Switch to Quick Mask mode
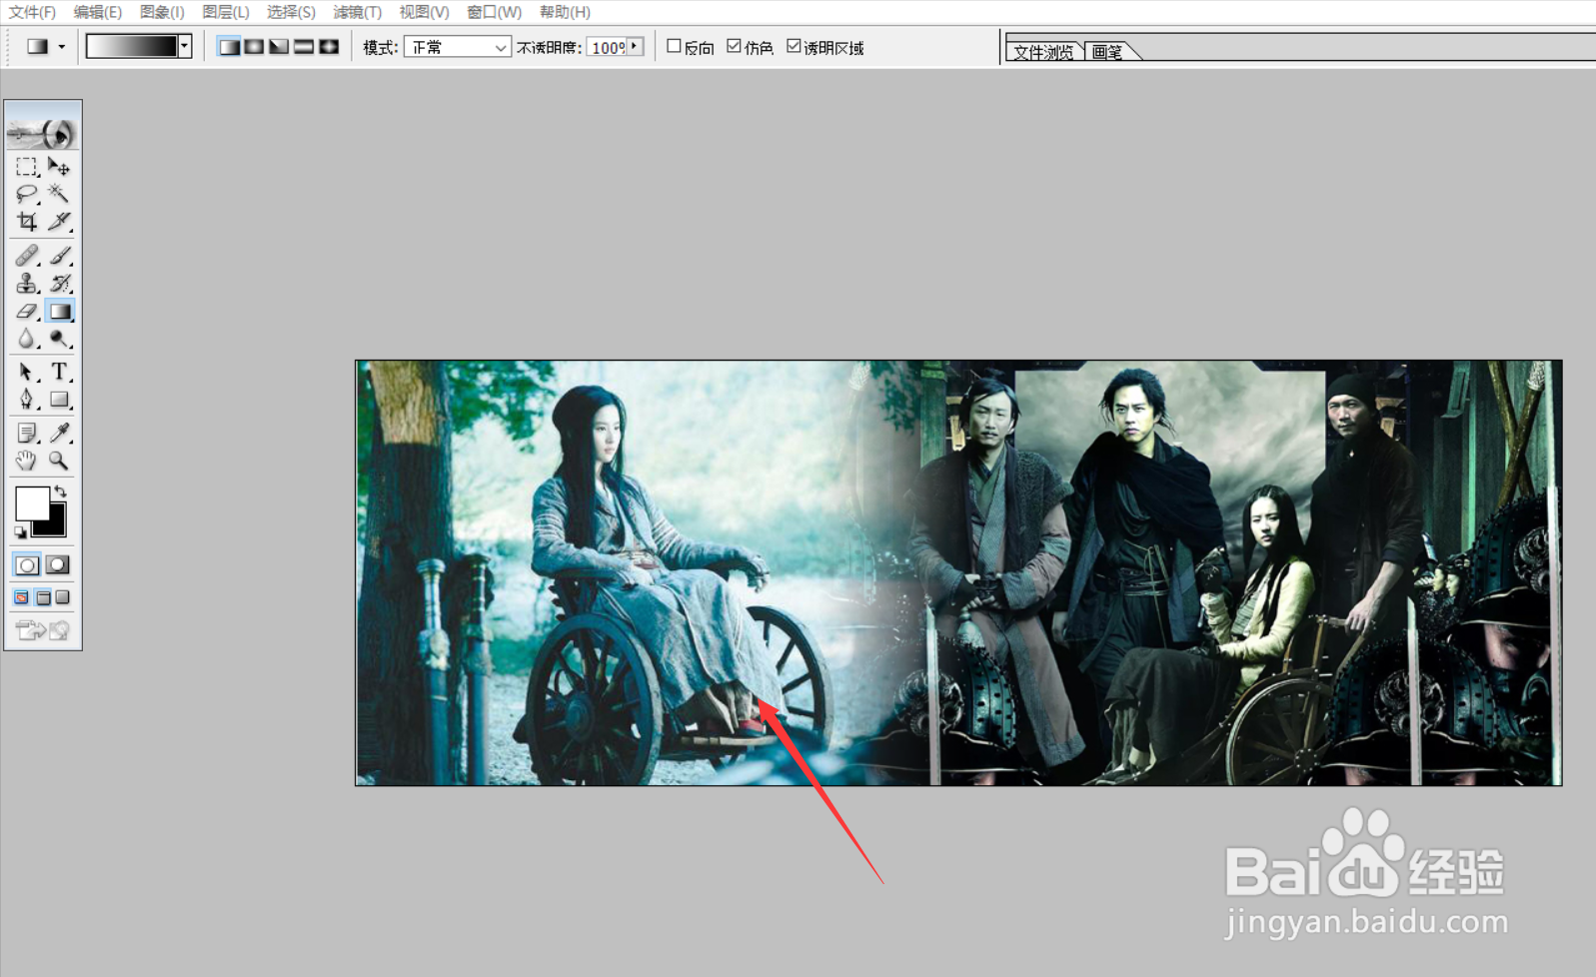This screenshot has height=977, width=1596. pos(58,565)
